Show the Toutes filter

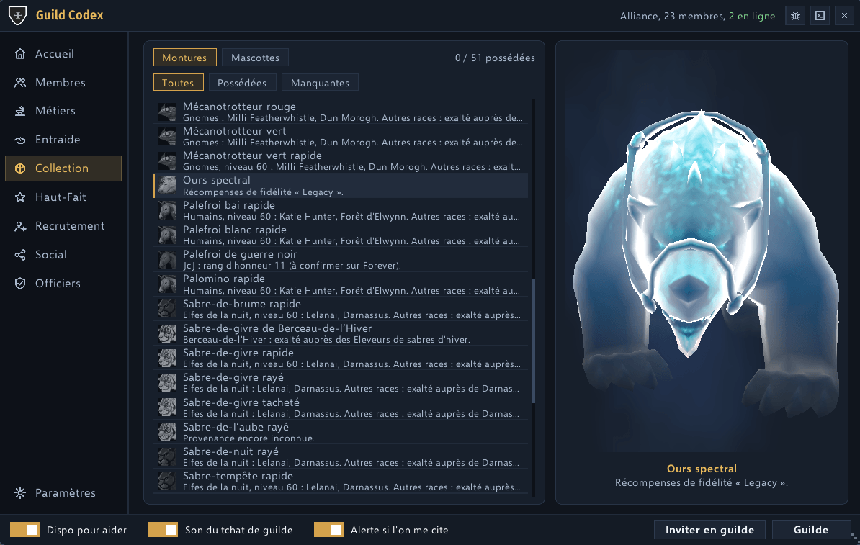pyautogui.click(x=178, y=83)
